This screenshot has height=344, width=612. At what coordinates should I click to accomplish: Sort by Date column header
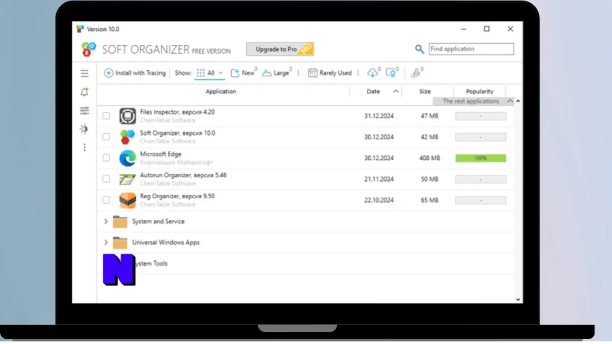pyautogui.click(x=373, y=91)
